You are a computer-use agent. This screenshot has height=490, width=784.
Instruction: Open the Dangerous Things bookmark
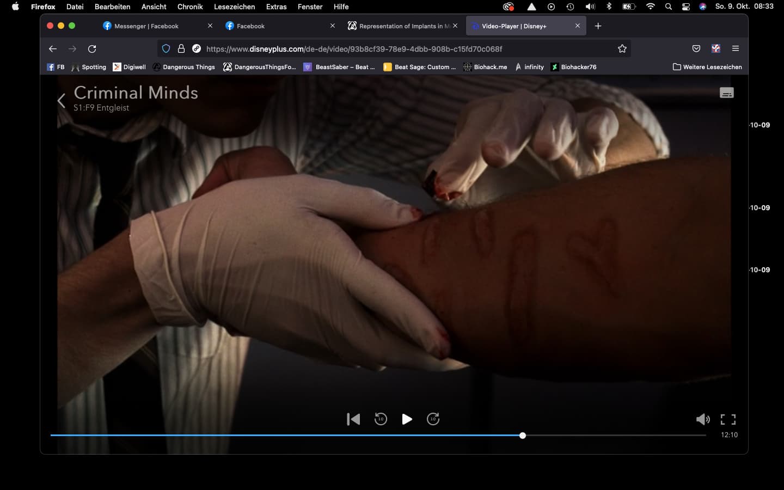(x=183, y=67)
